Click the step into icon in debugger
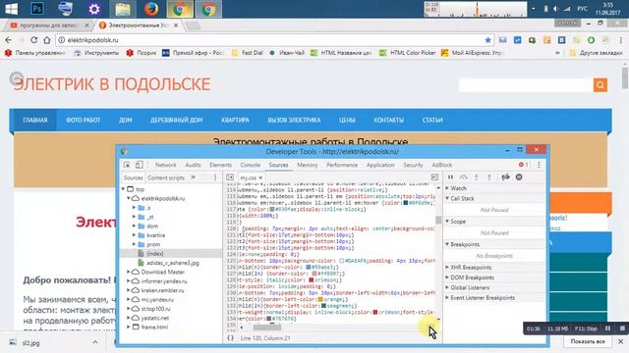This screenshot has height=353, width=629. (x=476, y=176)
